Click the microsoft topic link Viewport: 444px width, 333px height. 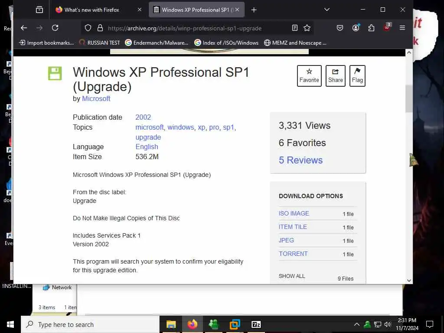click(150, 127)
